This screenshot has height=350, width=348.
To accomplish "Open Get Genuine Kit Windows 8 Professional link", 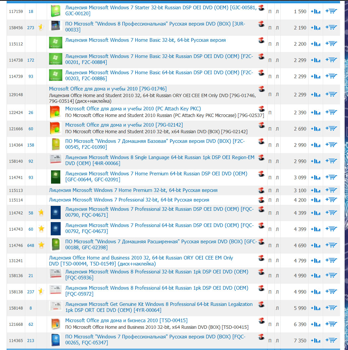I will 159,307.
